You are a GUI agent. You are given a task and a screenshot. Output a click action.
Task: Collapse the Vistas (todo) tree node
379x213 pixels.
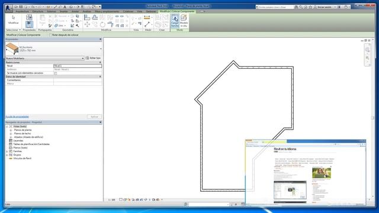7,127
